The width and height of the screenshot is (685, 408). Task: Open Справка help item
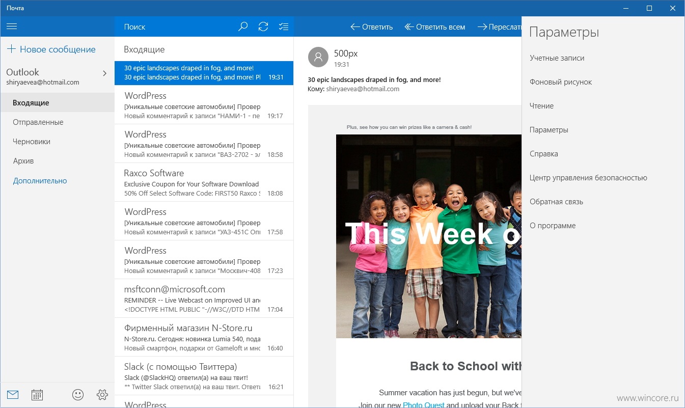(x=544, y=154)
